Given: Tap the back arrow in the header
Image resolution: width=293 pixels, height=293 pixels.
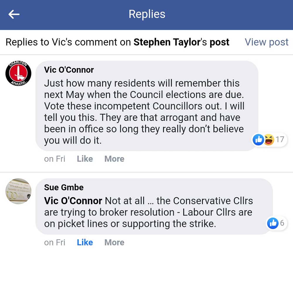Looking at the screenshot, I should tap(14, 14).
